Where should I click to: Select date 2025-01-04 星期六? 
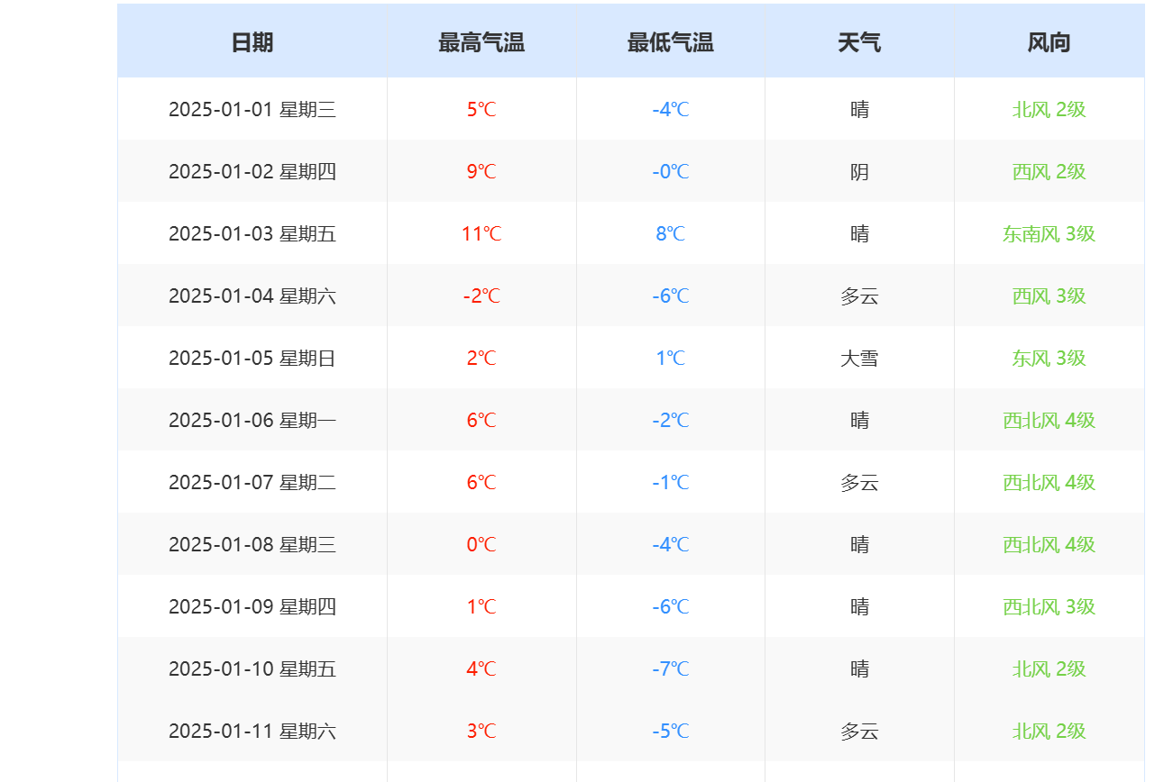[x=252, y=296]
